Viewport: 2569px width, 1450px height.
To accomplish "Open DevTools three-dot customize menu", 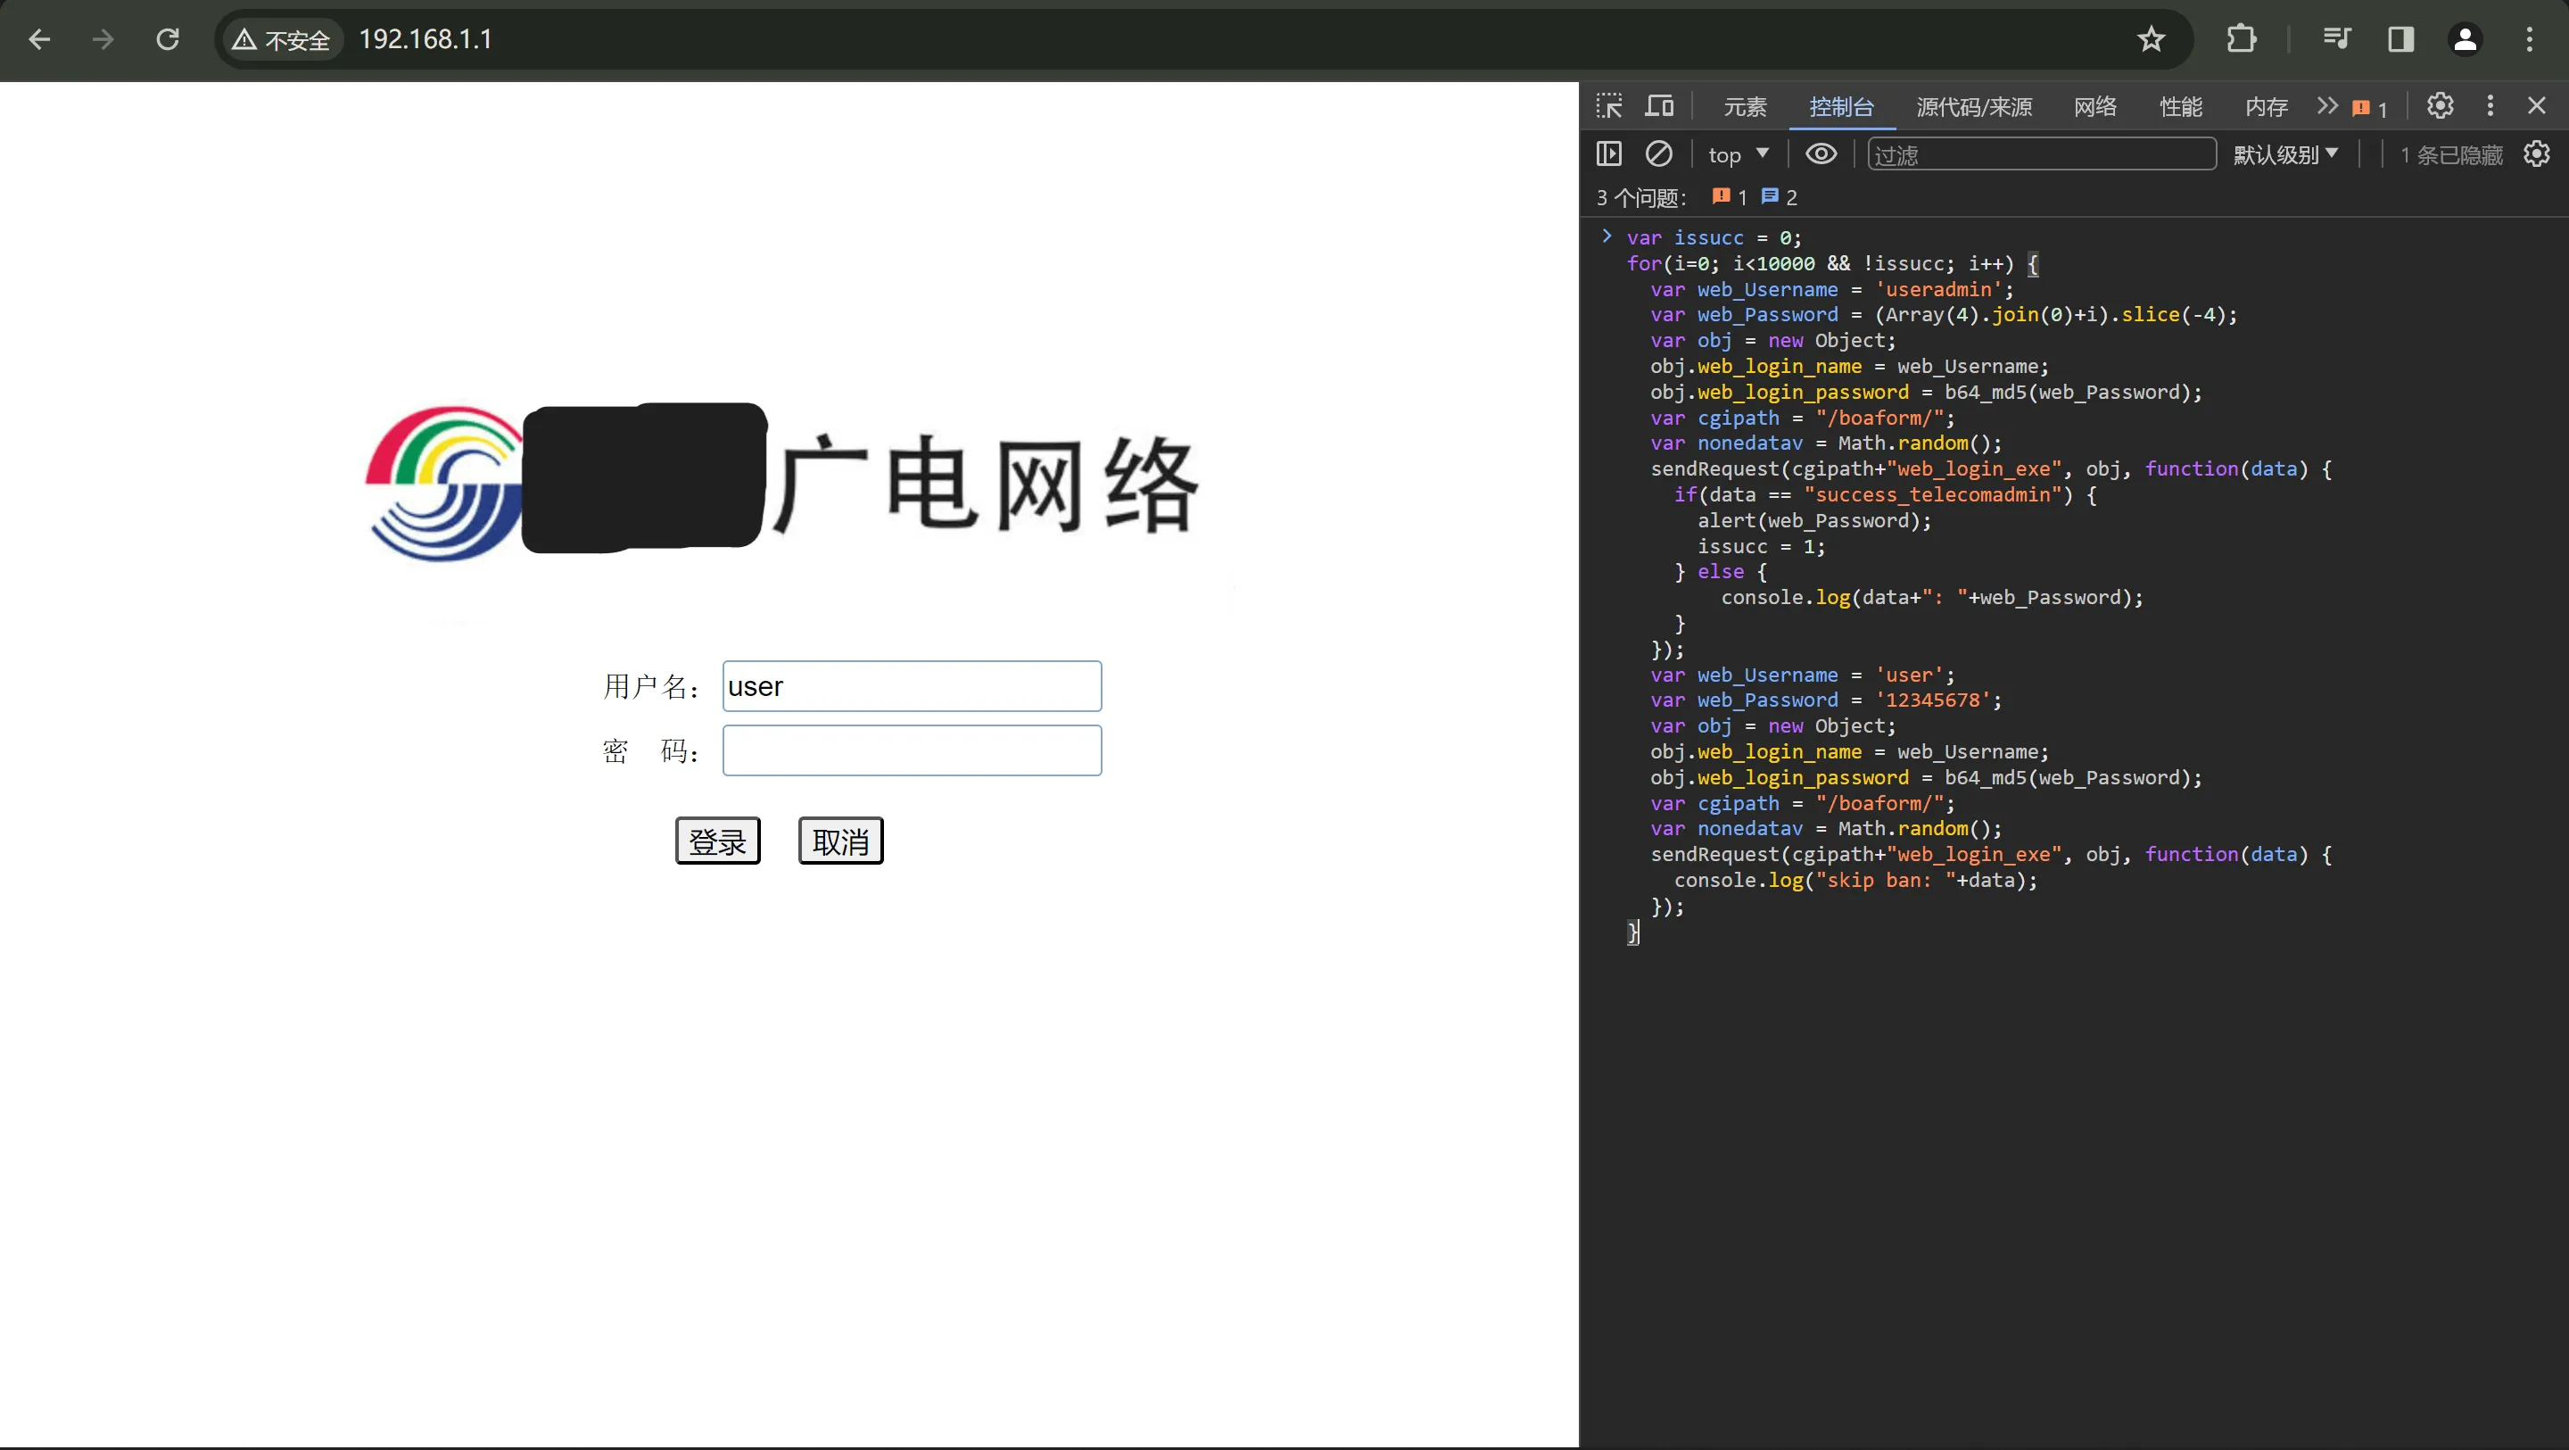I will pyautogui.click(x=2491, y=106).
